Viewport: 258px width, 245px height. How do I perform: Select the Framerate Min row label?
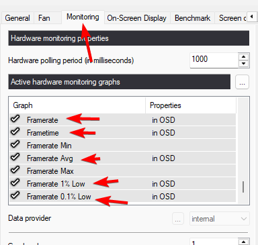tap(49, 146)
